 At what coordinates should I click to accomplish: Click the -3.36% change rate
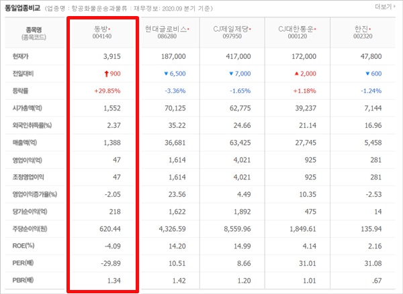[175, 91]
